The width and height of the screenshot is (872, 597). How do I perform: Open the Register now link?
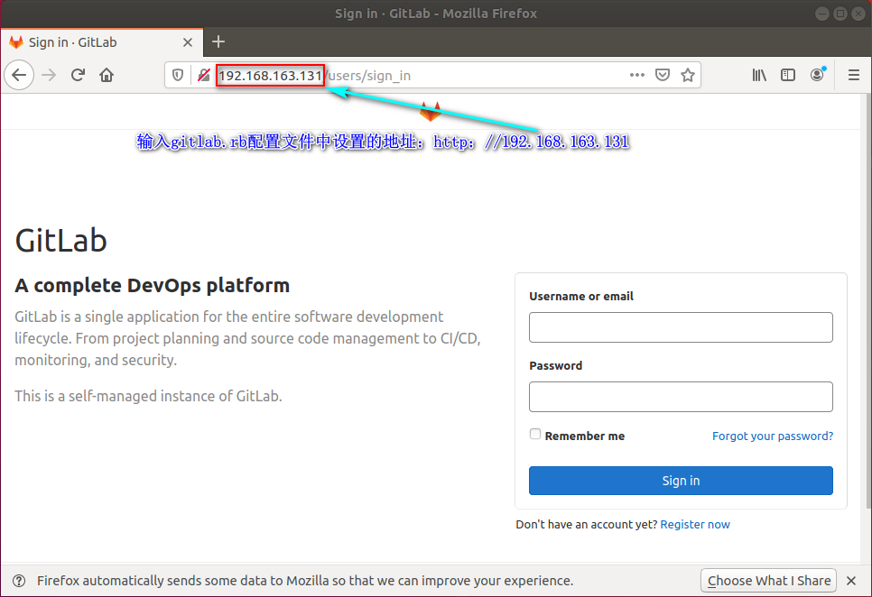[694, 524]
